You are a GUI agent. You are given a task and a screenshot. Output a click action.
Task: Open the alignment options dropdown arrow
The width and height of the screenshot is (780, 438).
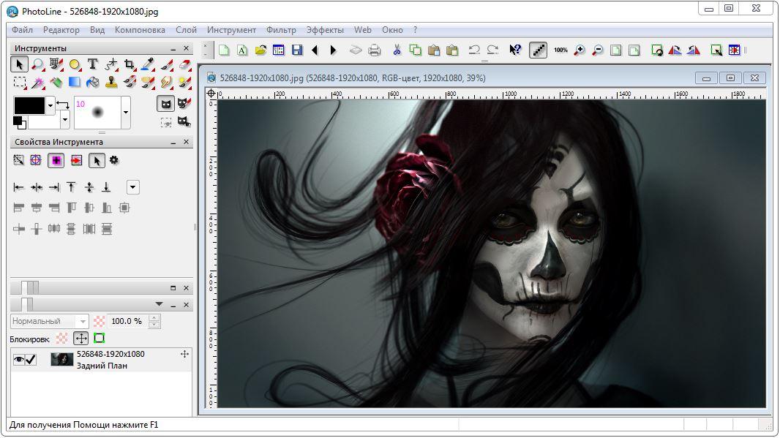(133, 187)
